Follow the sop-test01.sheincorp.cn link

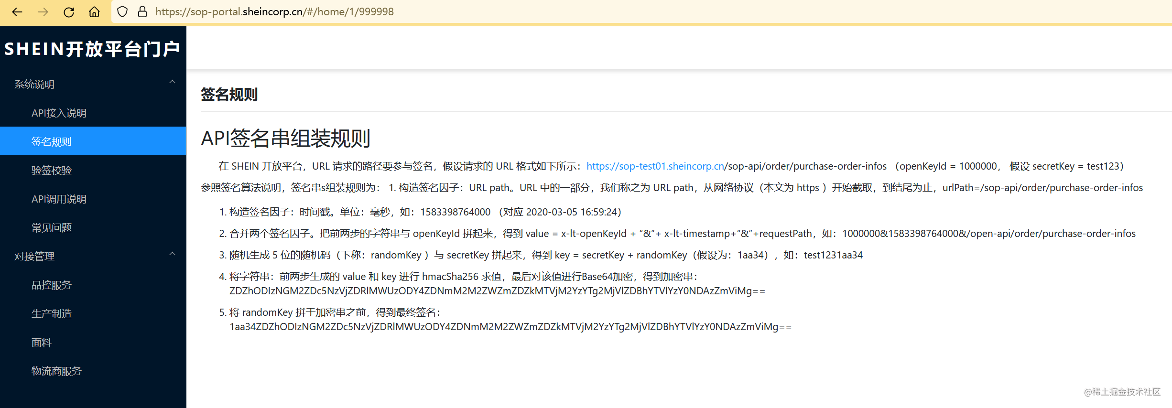click(x=655, y=166)
